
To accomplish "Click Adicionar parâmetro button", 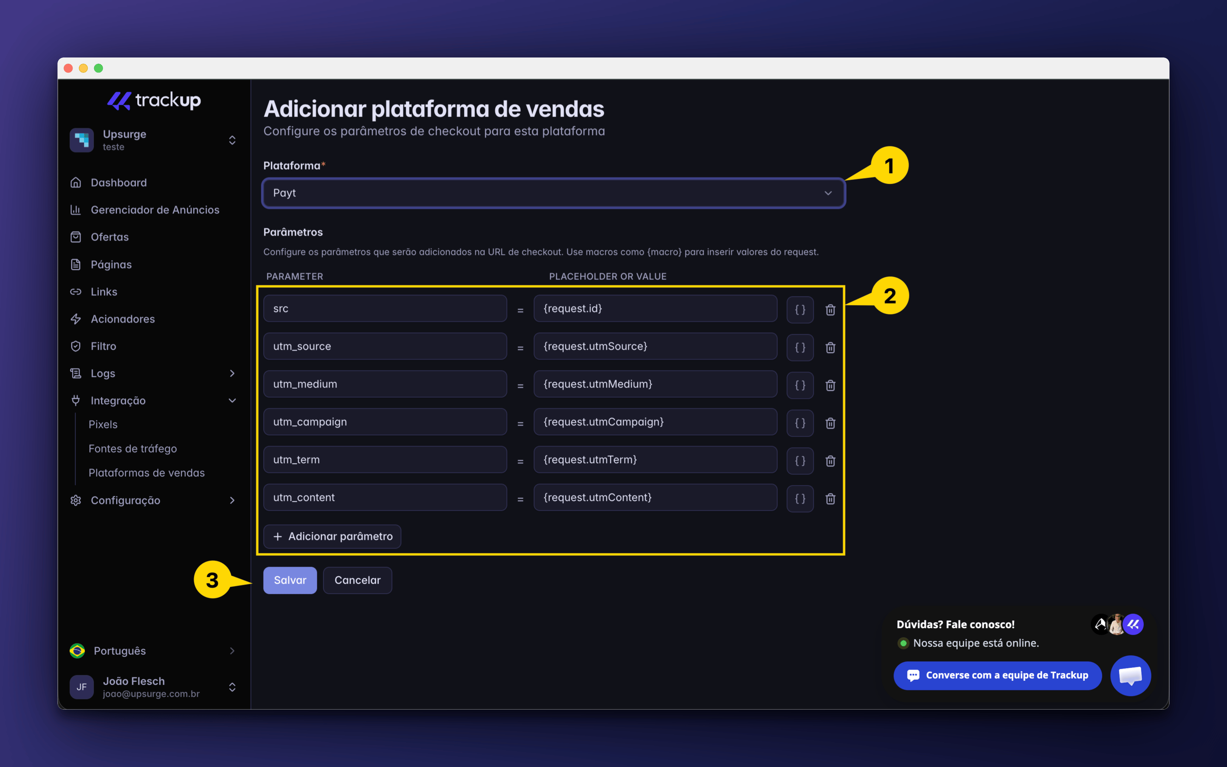I will pyautogui.click(x=332, y=536).
